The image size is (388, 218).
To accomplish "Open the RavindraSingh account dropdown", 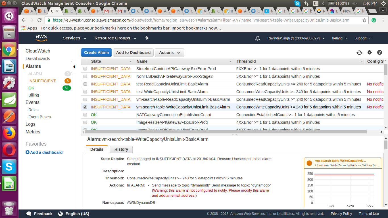I will point(296,38).
